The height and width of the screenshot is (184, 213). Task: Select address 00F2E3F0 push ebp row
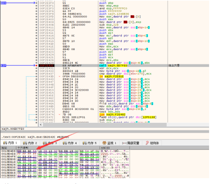click(x=47, y=3)
